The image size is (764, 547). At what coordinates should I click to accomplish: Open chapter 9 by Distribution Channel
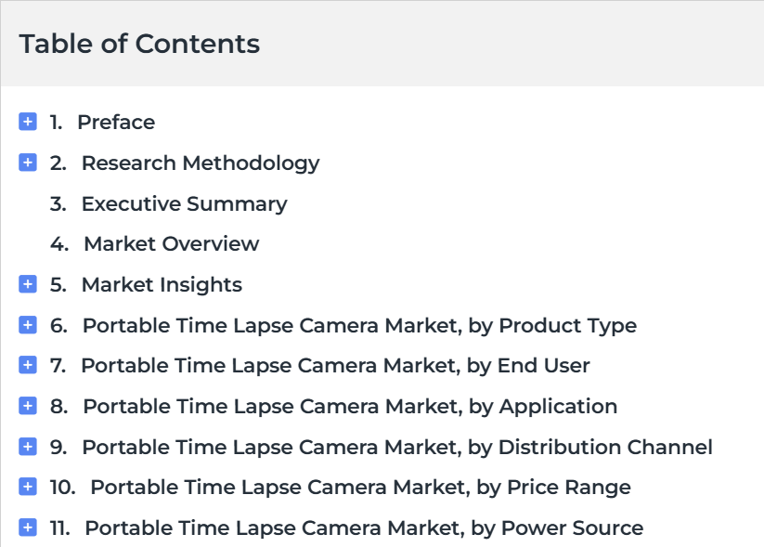[x=397, y=447]
